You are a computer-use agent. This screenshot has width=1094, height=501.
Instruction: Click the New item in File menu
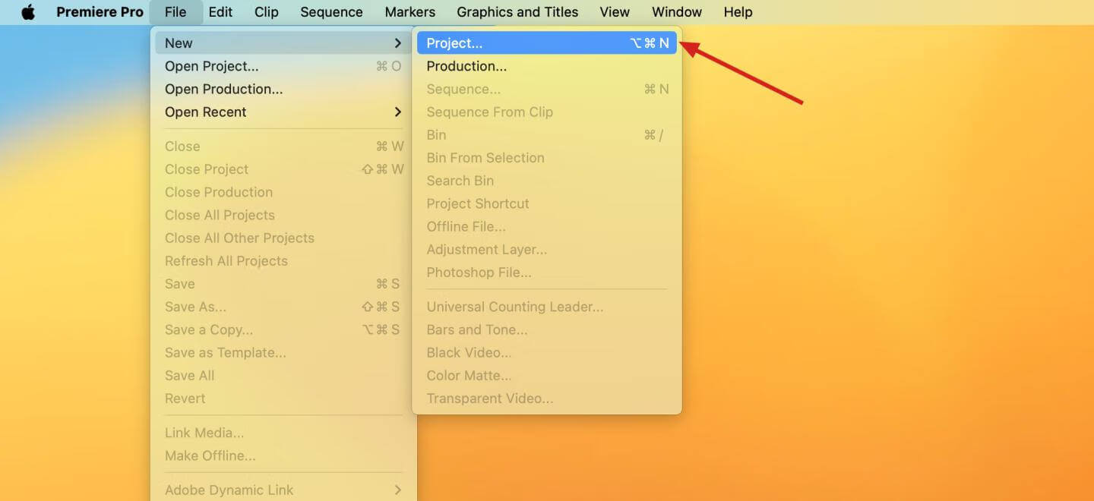[x=179, y=43]
